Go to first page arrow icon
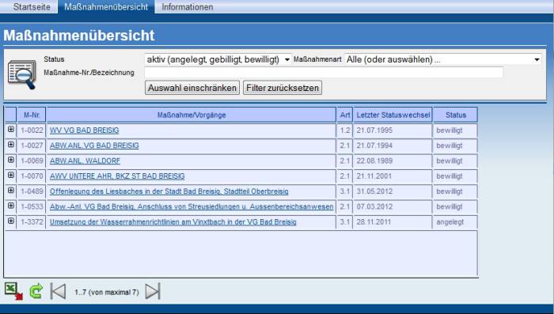Image resolution: width=554 pixels, height=314 pixels. point(59,291)
